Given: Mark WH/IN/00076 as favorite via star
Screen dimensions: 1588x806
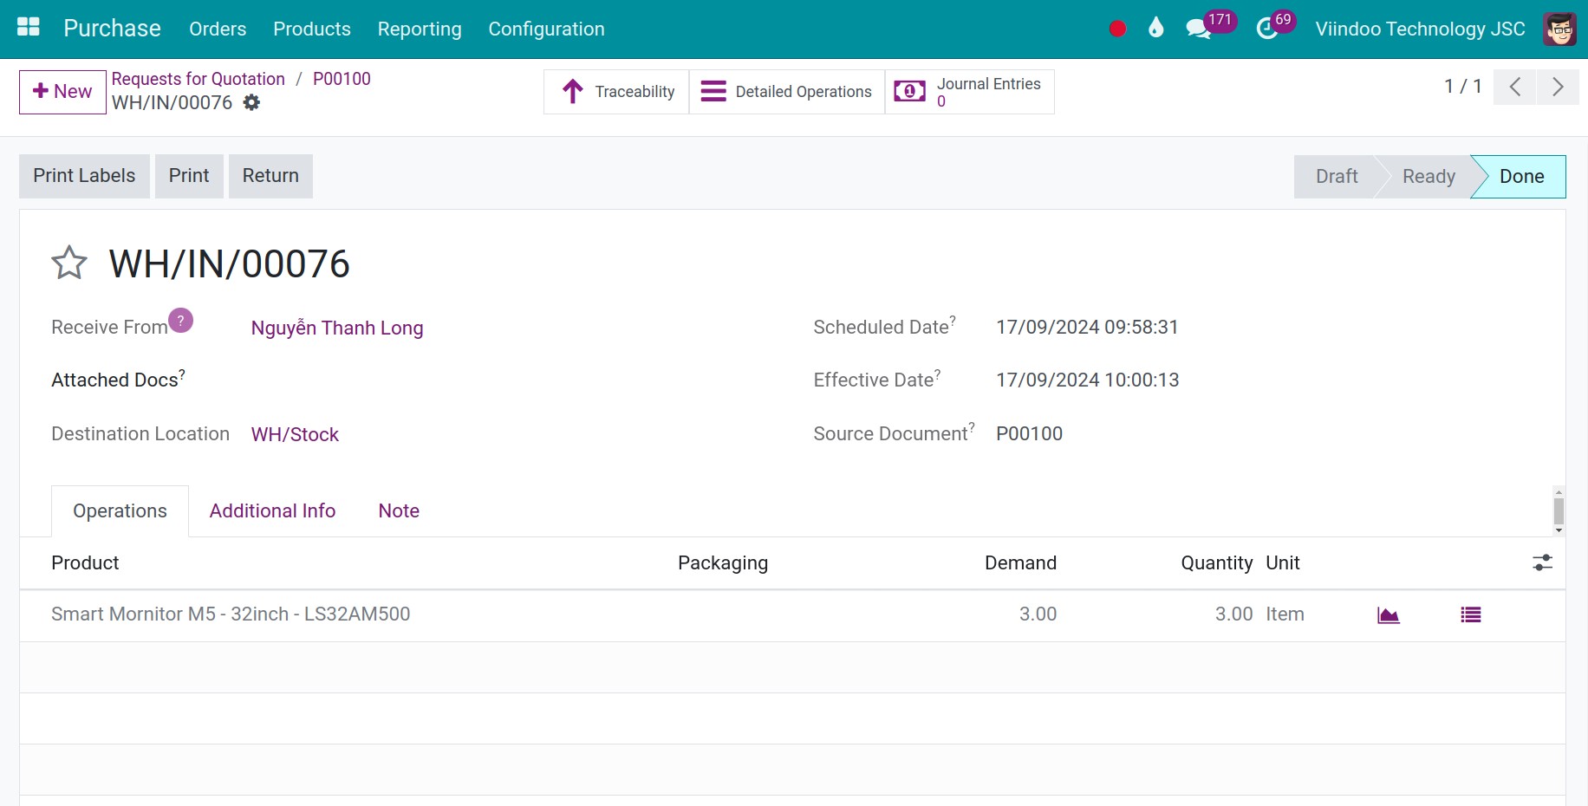Looking at the screenshot, I should (68, 263).
